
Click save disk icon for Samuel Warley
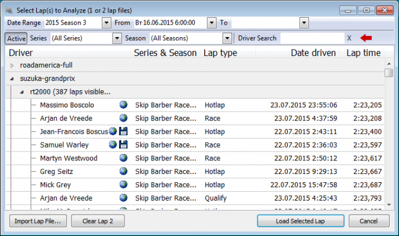[123, 145]
